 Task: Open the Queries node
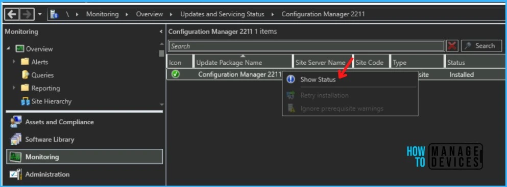pyautogui.click(x=42, y=75)
